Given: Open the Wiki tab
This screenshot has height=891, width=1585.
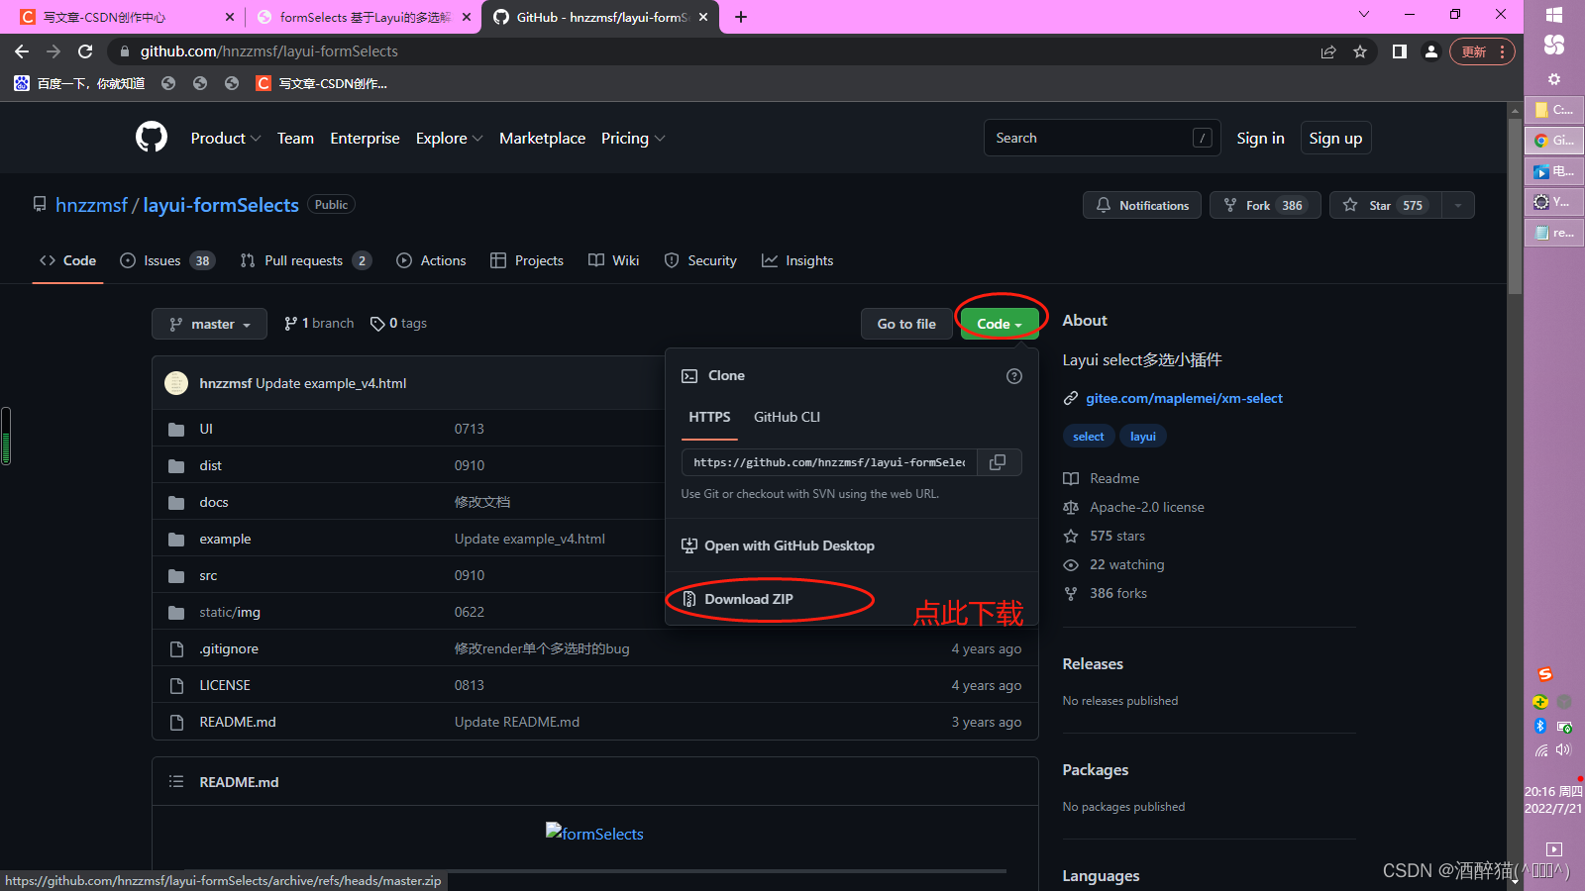Looking at the screenshot, I should tap(613, 260).
